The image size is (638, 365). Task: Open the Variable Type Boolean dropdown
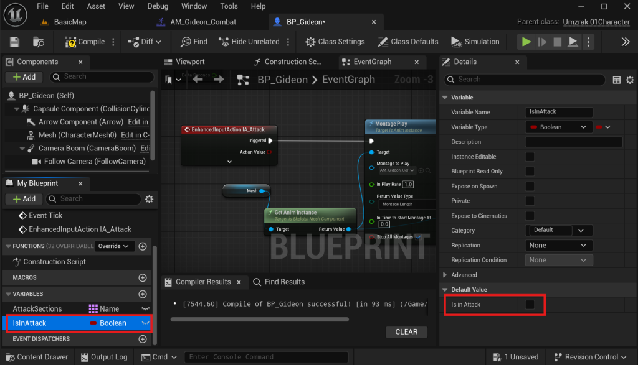tap(558, 127)
